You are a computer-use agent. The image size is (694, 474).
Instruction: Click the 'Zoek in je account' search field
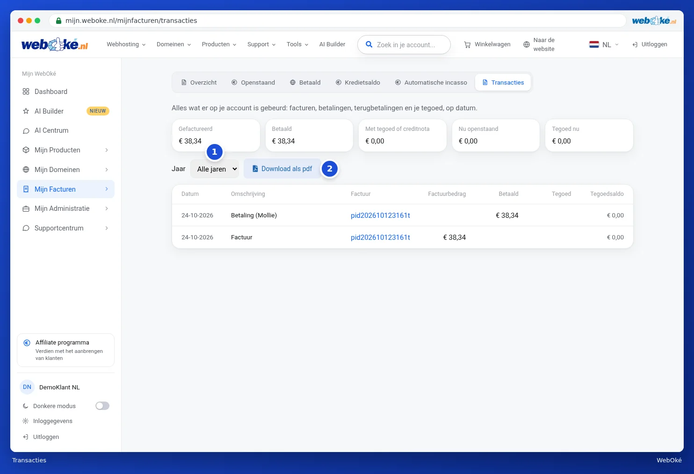(404, 44)
